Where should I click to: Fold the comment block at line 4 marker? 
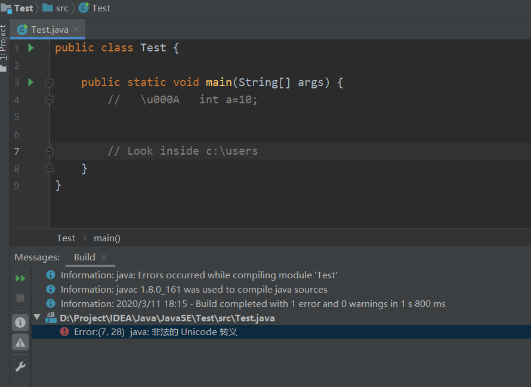click(49, 100)
